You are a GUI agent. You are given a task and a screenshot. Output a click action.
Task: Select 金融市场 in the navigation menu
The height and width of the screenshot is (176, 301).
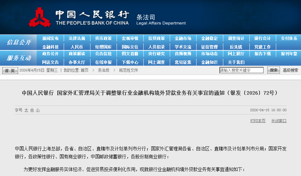[x=183, y=38]
